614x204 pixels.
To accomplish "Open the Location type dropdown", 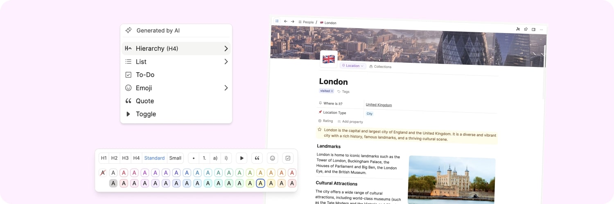I will tap(353, 66).
